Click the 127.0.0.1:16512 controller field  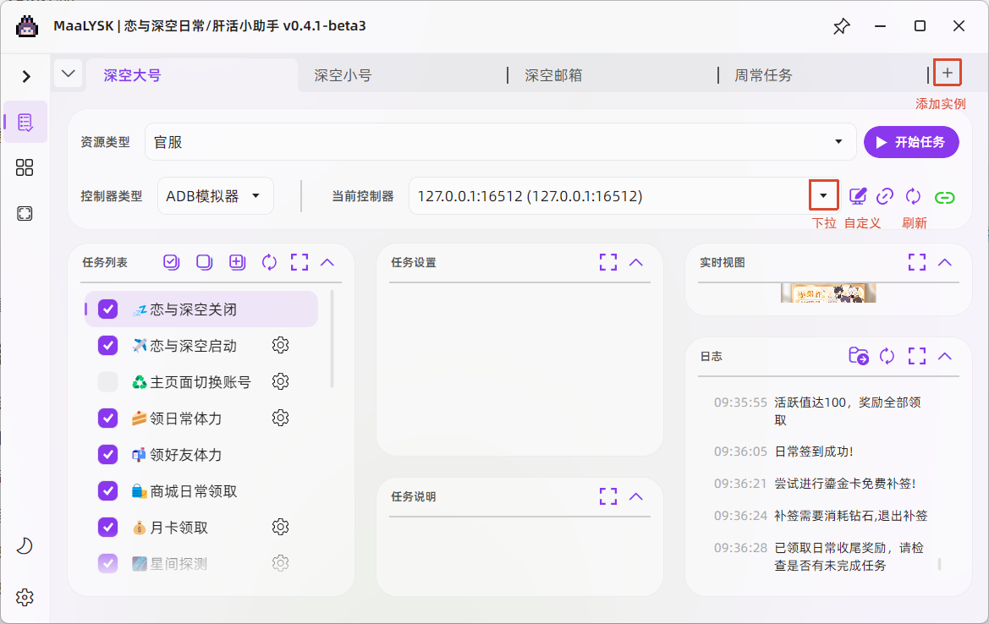(608, 196)
